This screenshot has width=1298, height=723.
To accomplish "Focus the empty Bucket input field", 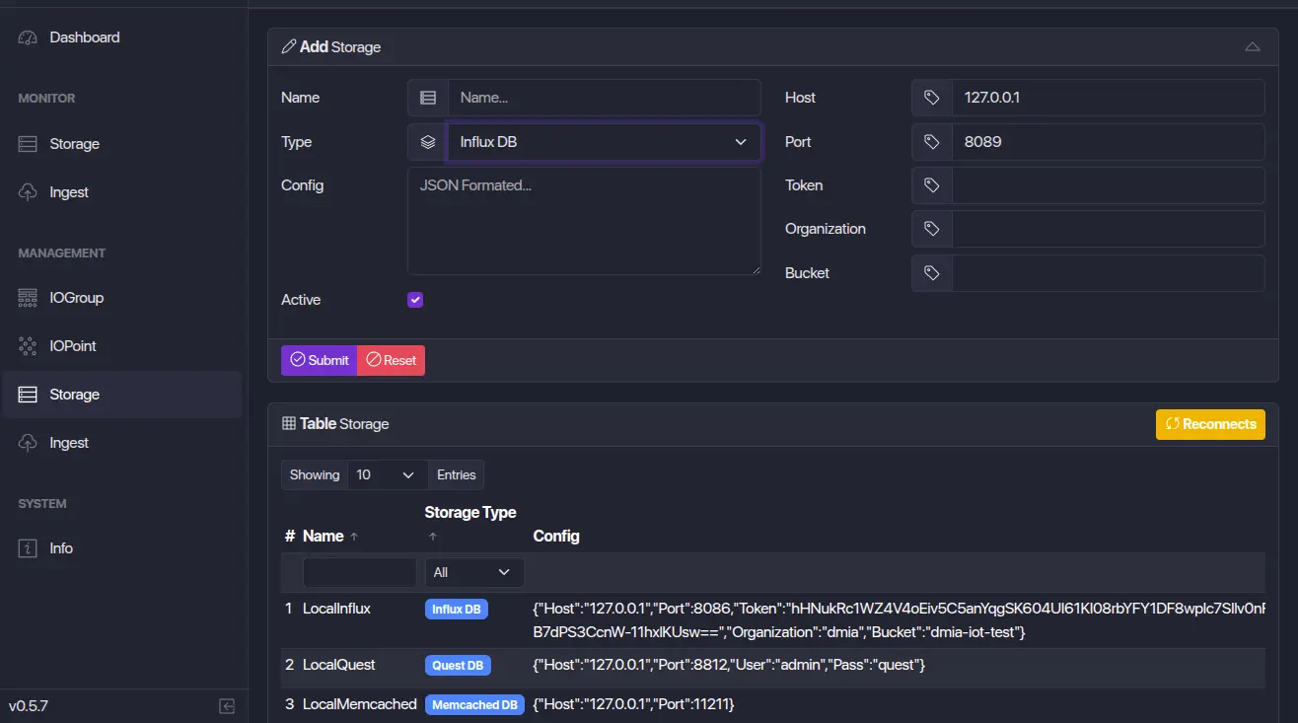I will (x=1108, y=273).
